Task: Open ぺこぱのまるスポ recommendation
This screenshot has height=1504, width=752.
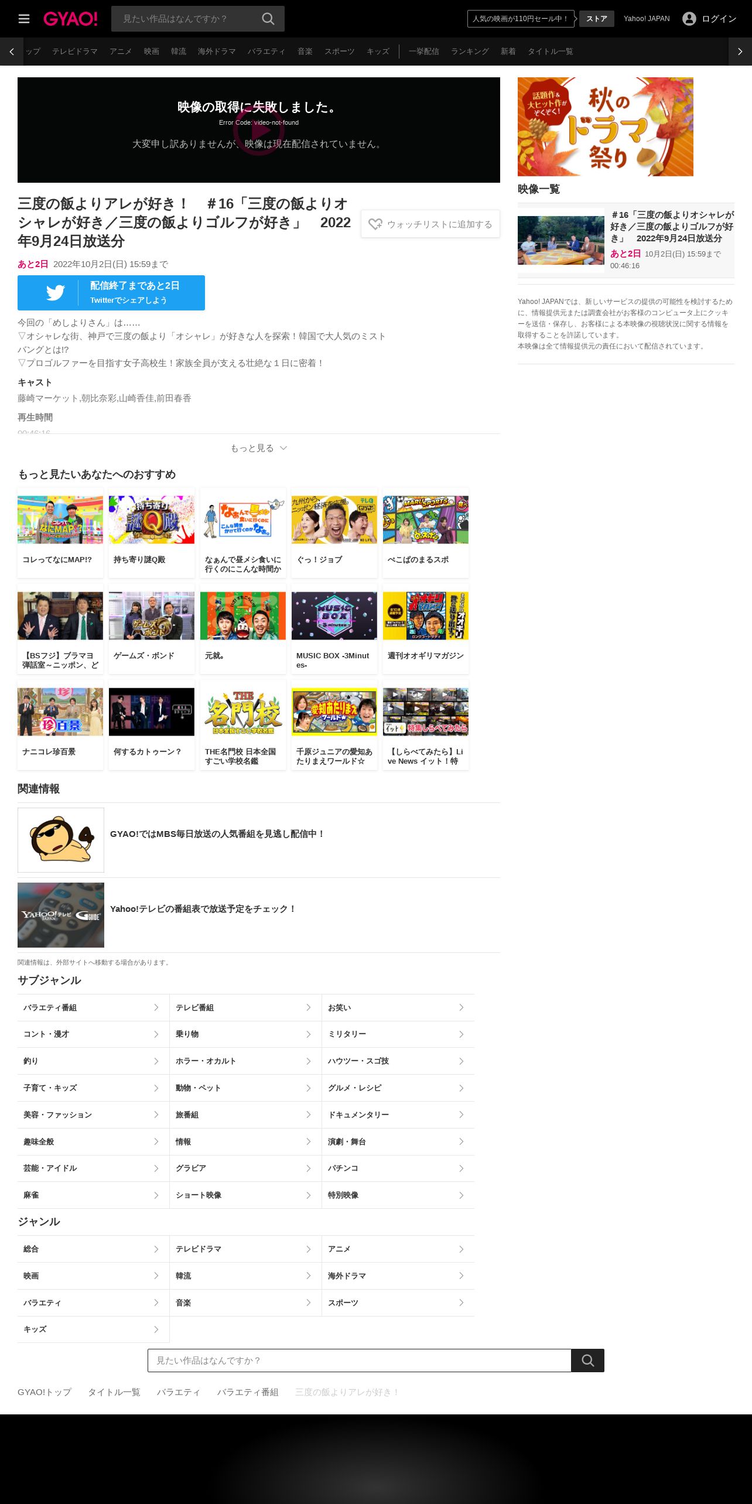Action: (426, 533)
